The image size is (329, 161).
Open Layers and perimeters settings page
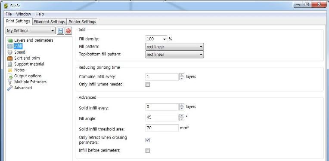(34, 40)
